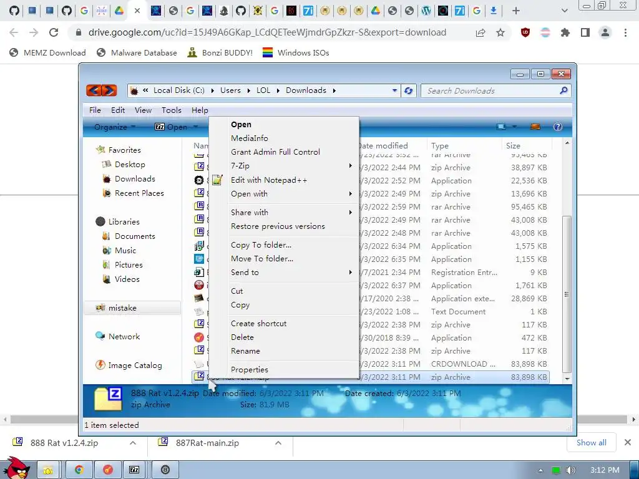
Task: Click the Explorer help question icon
Action: [557, 127]
